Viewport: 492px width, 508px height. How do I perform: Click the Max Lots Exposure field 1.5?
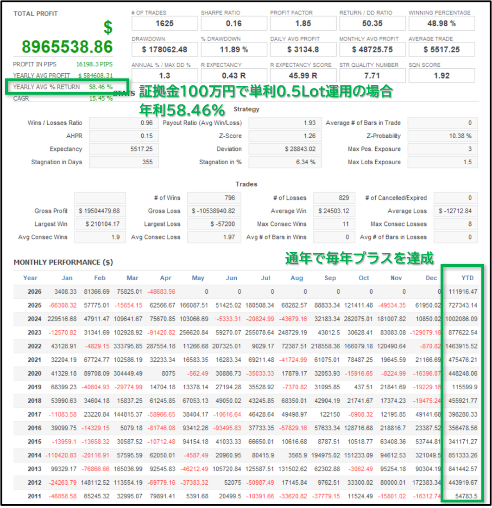pyautogui.click(x=442, y=162)
